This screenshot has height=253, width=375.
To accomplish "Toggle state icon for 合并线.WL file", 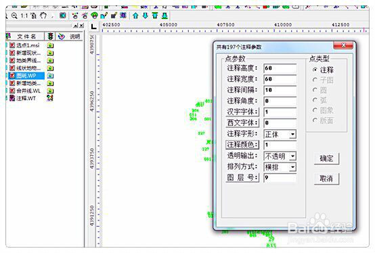I will (x=50, y=91).
